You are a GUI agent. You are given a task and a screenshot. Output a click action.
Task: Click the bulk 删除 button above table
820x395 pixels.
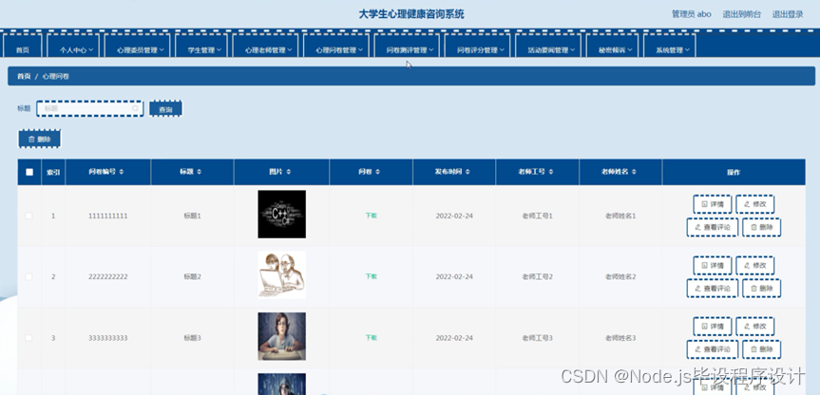pos(39,139)
